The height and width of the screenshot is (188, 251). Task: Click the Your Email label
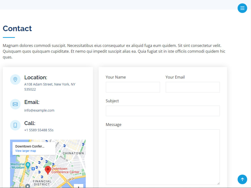click(x=175, y=77)
